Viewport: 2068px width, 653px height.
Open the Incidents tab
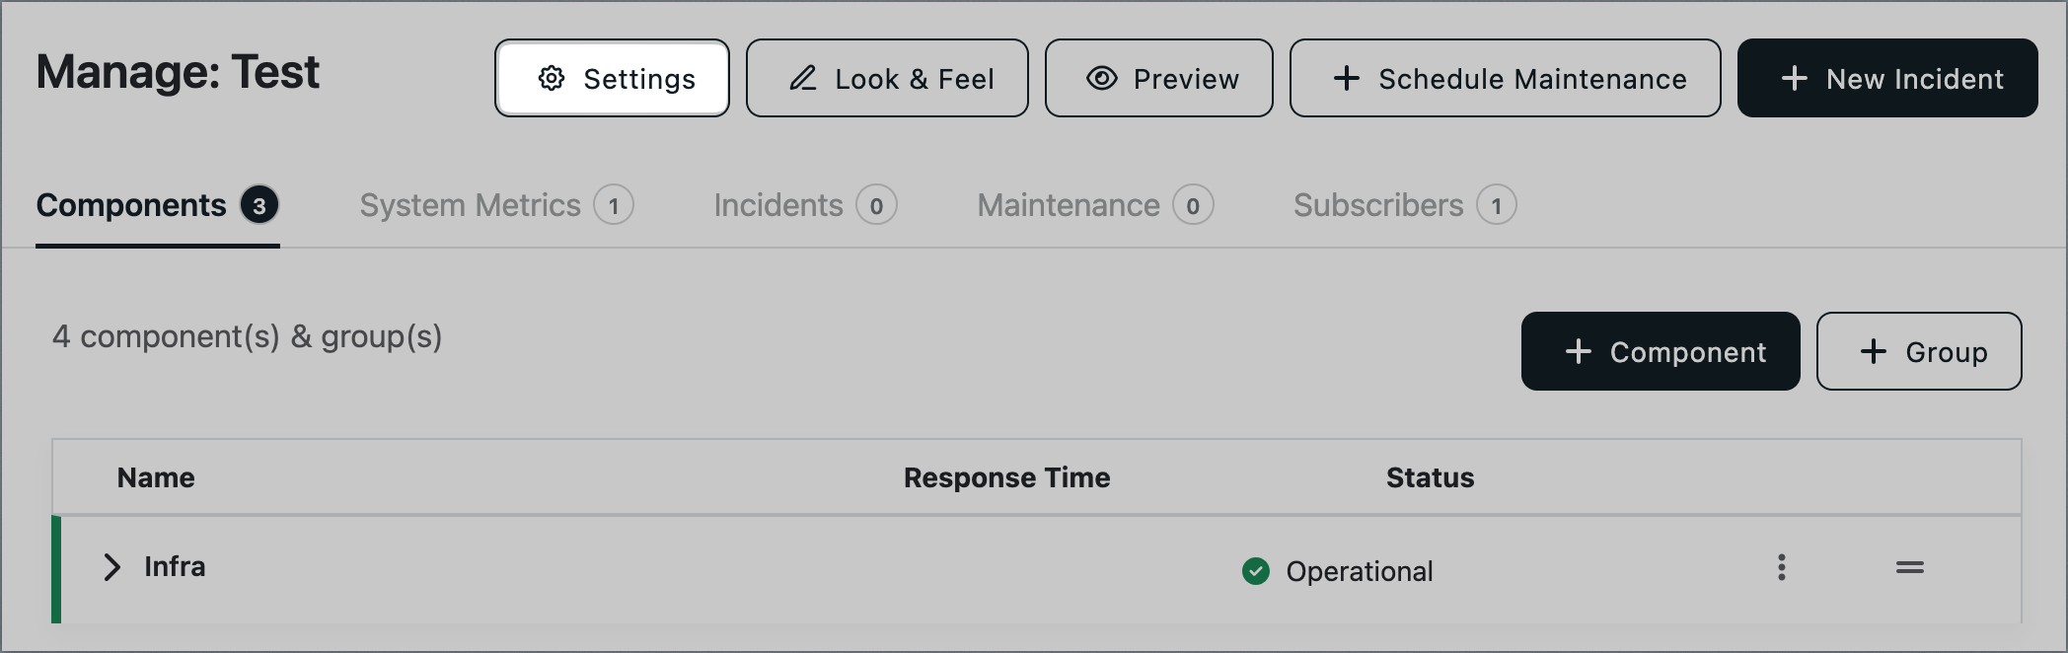(x=805, y=205)
